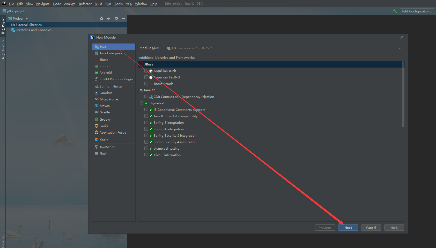Select JBoss category header in frameworks
The width and height of the screenshot is (436, 248).
point(270,64)
